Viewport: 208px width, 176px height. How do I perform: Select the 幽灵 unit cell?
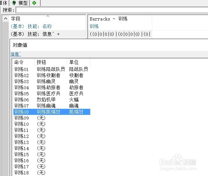74,81
